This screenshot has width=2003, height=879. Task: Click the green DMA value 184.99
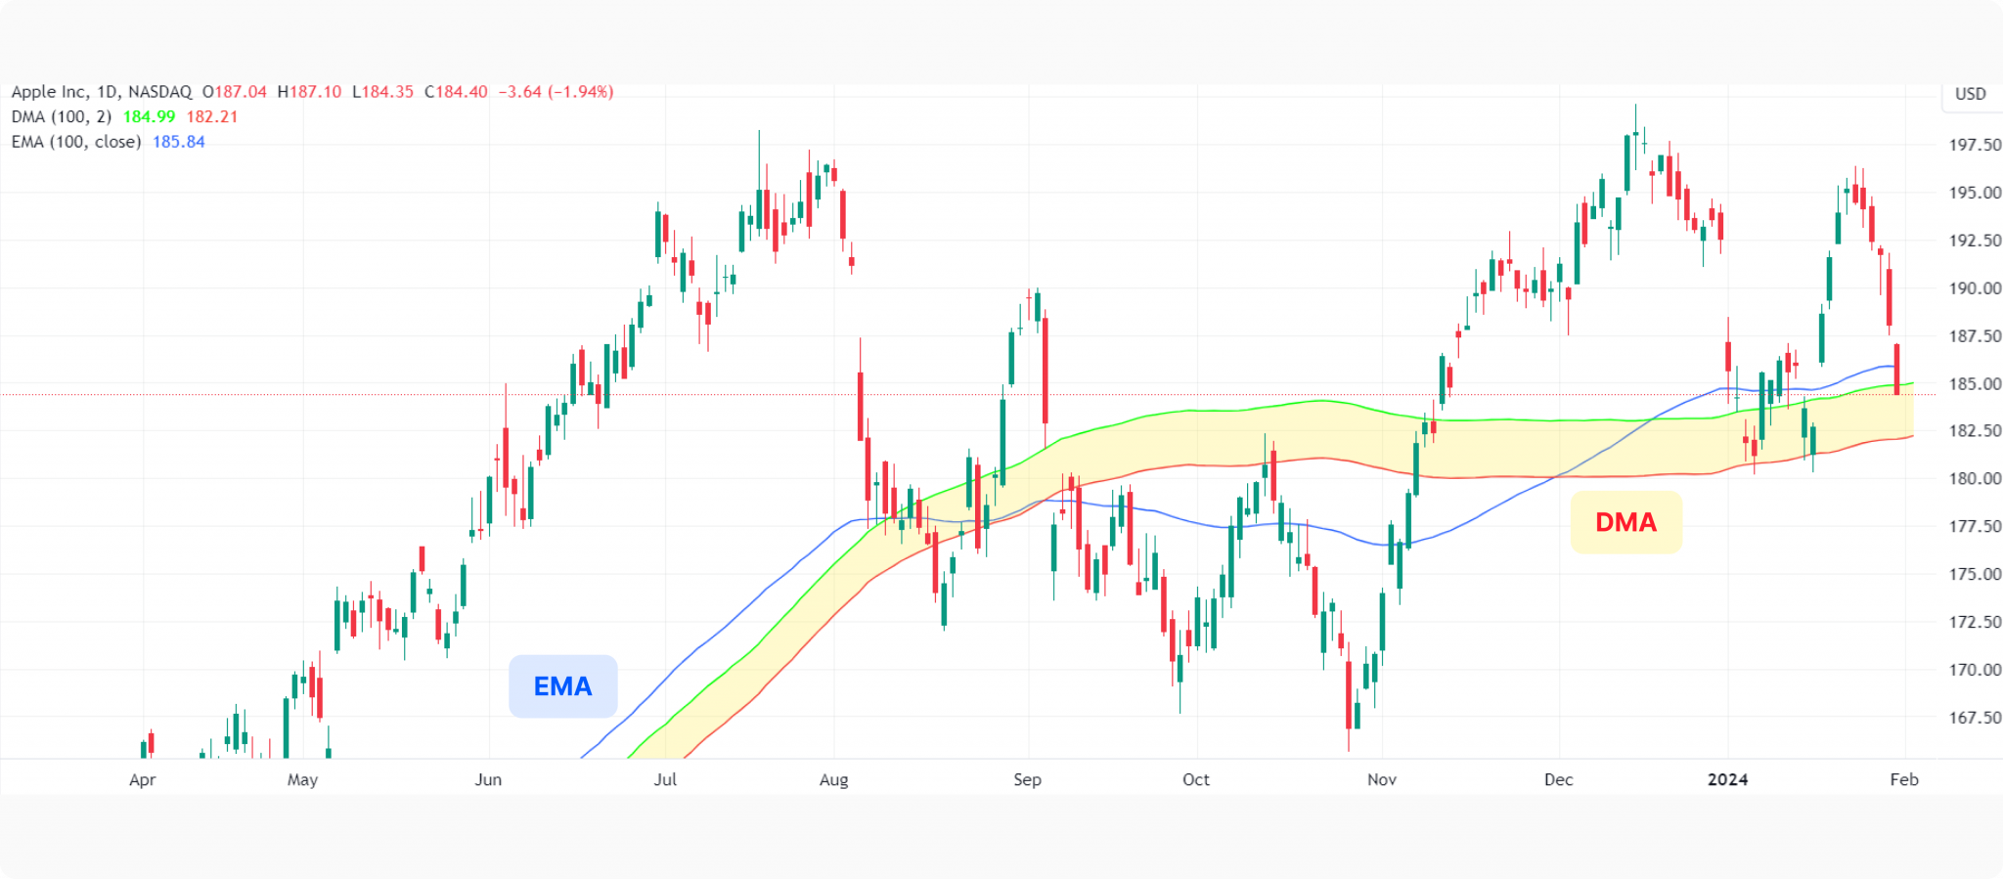coord(149,116)
